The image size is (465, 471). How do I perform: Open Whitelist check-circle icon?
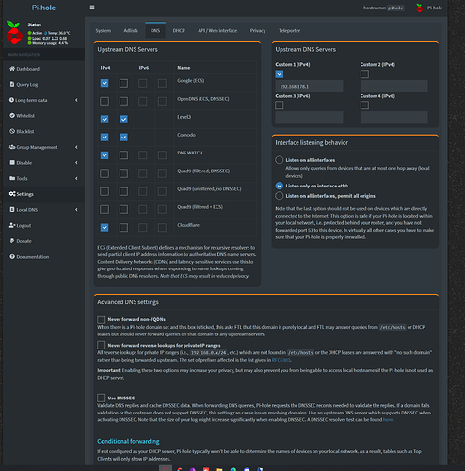[x=12, y=116]
